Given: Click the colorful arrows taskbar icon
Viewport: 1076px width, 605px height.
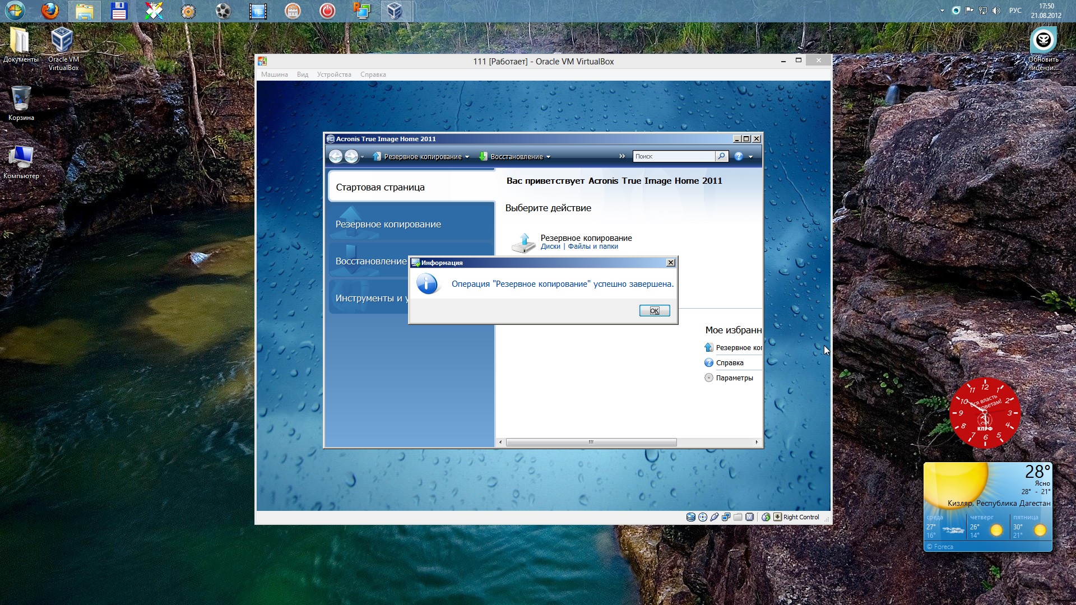Looking at the screenshot, I should pyautogui.click(x=154, y=11).
